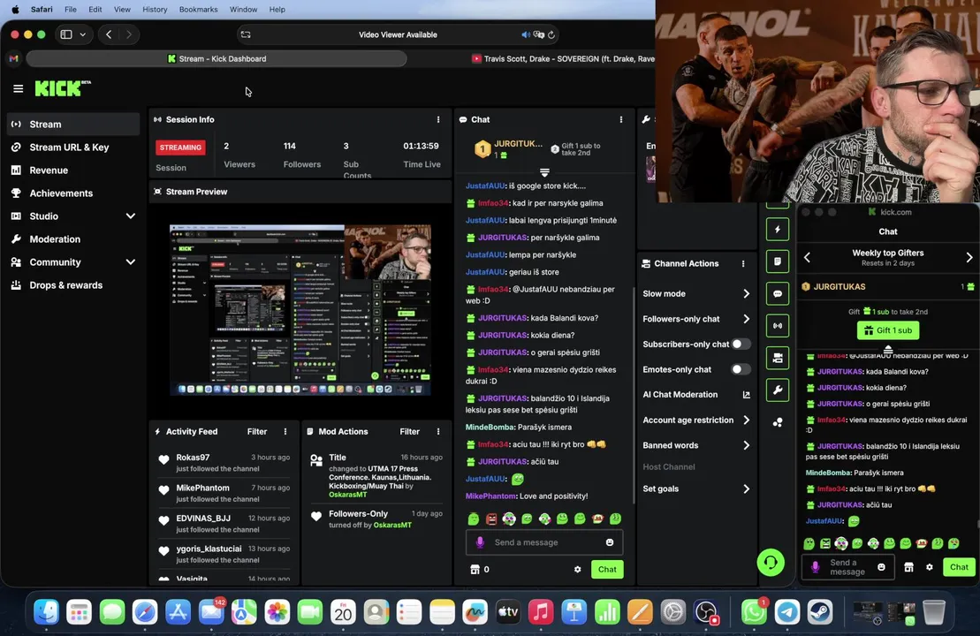
Task: Go back in Safari
Action: [109, 35]
